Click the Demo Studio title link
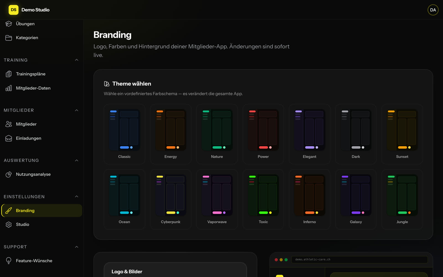443x277 pixels. point(35,10)
